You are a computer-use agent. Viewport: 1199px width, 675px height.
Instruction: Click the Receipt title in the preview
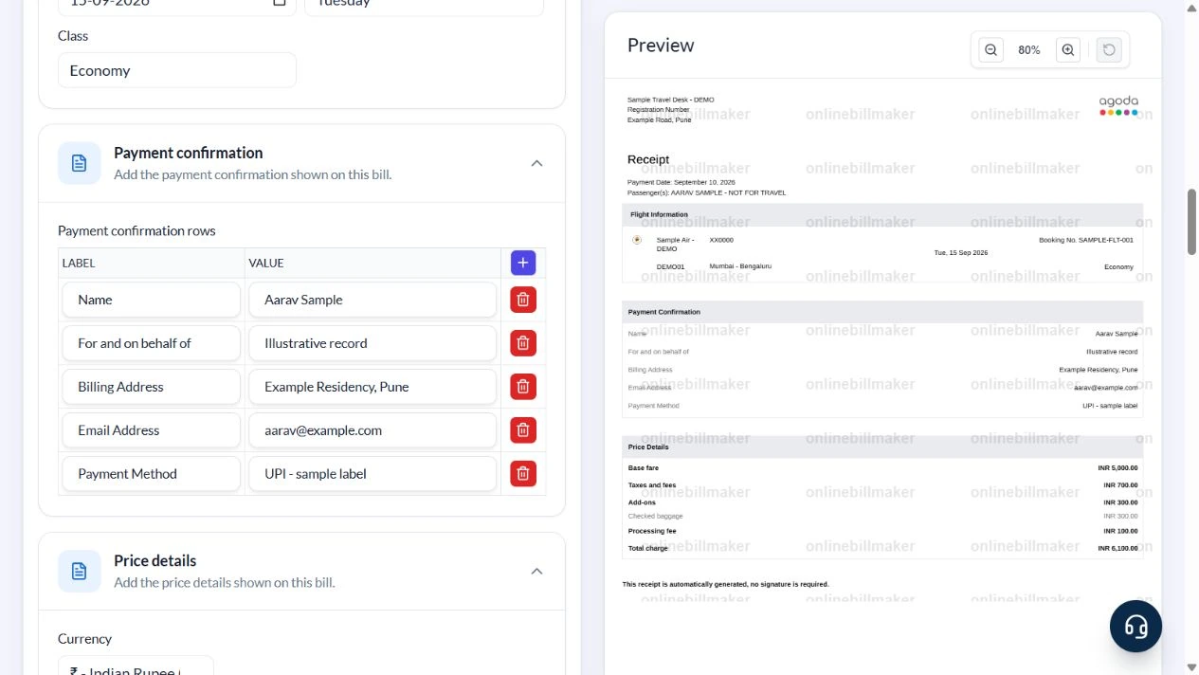648,159
